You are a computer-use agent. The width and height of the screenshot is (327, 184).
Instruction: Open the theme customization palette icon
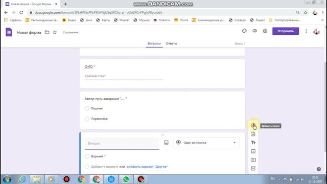(x=244, y=31)
